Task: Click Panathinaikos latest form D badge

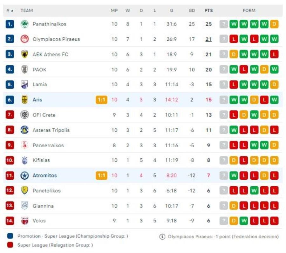Action: (x=274, y=24)
